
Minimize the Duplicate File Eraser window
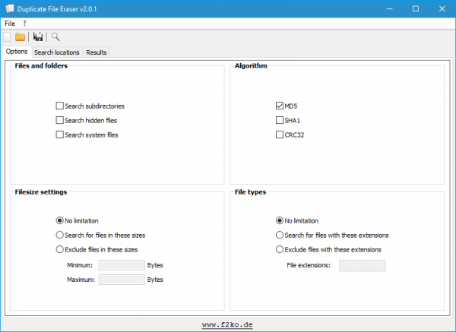pos(390,8)
